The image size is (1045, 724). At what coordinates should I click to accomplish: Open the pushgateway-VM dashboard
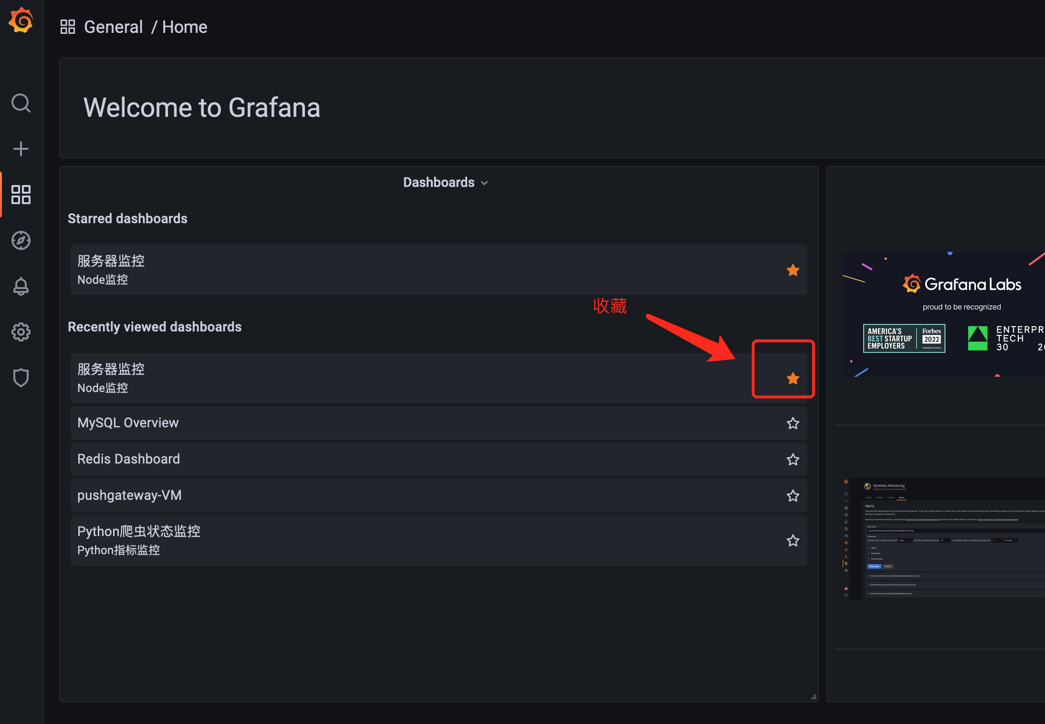click(x=439, y=496)
